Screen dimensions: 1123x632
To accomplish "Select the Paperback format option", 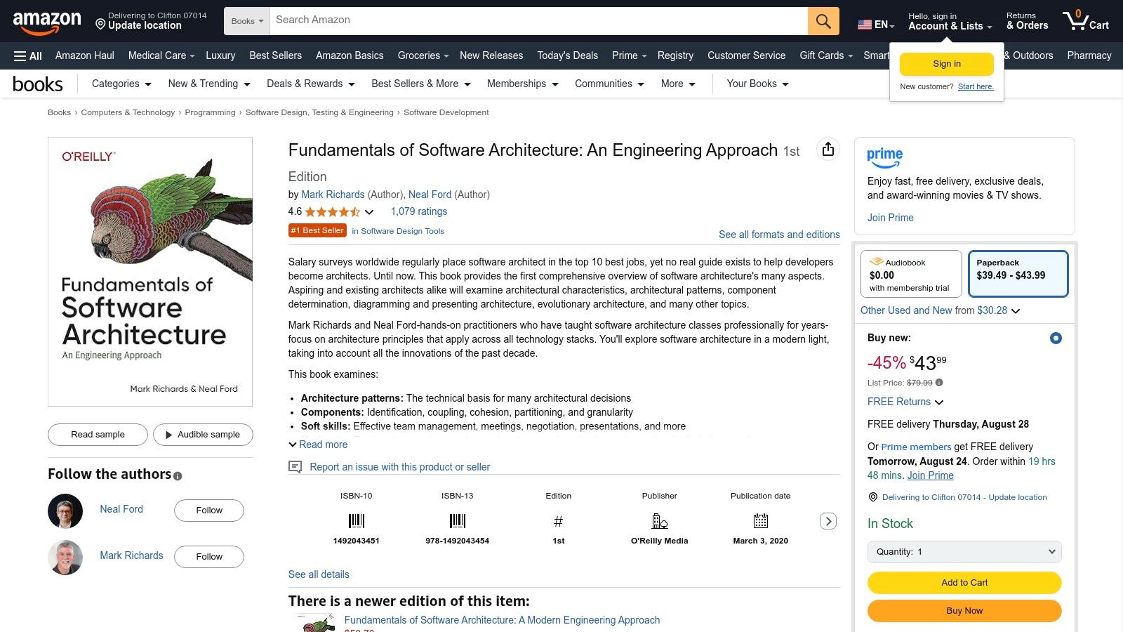I will (x=1018, y=274).
